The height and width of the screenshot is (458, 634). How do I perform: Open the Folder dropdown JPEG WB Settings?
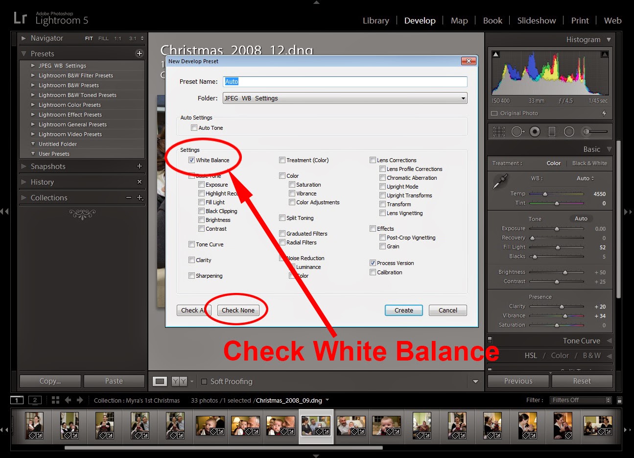point(345,98)
